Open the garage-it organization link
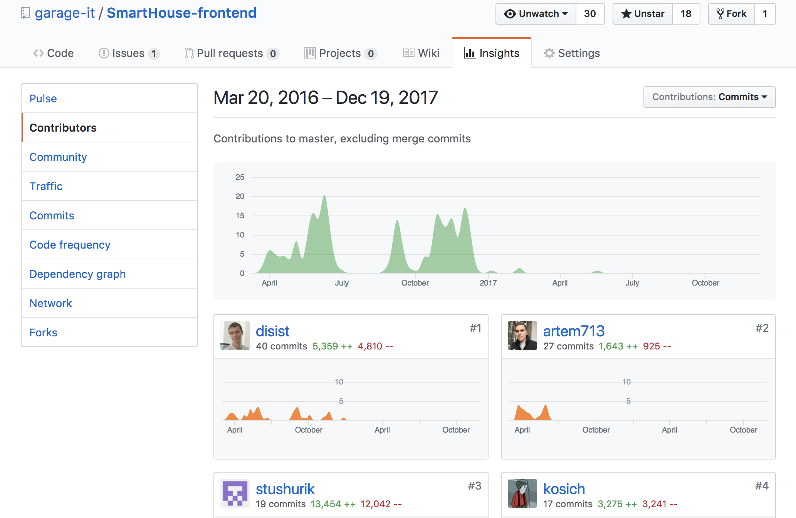This screenshot has height=518, width=796. pyautogui.click(x=64, y=13)
